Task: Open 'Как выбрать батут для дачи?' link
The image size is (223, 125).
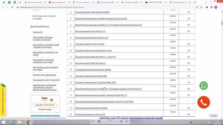Action: coord(46,80)
